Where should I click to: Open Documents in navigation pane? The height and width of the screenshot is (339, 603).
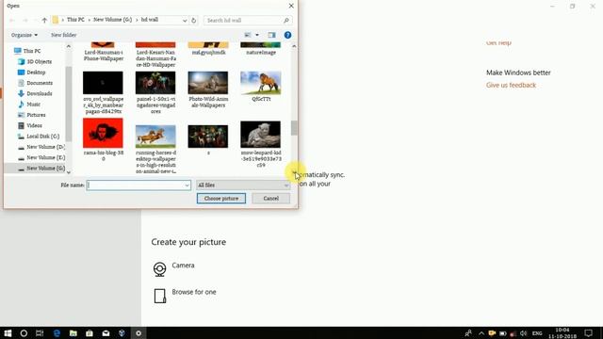point(40,83)
